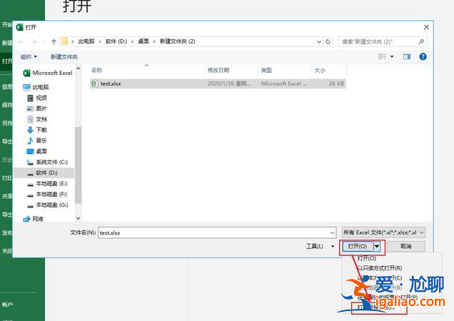Choose 打开(O) from the dropdown menu
This screenshot has width=454, height=321.
[x=367, y=258]
